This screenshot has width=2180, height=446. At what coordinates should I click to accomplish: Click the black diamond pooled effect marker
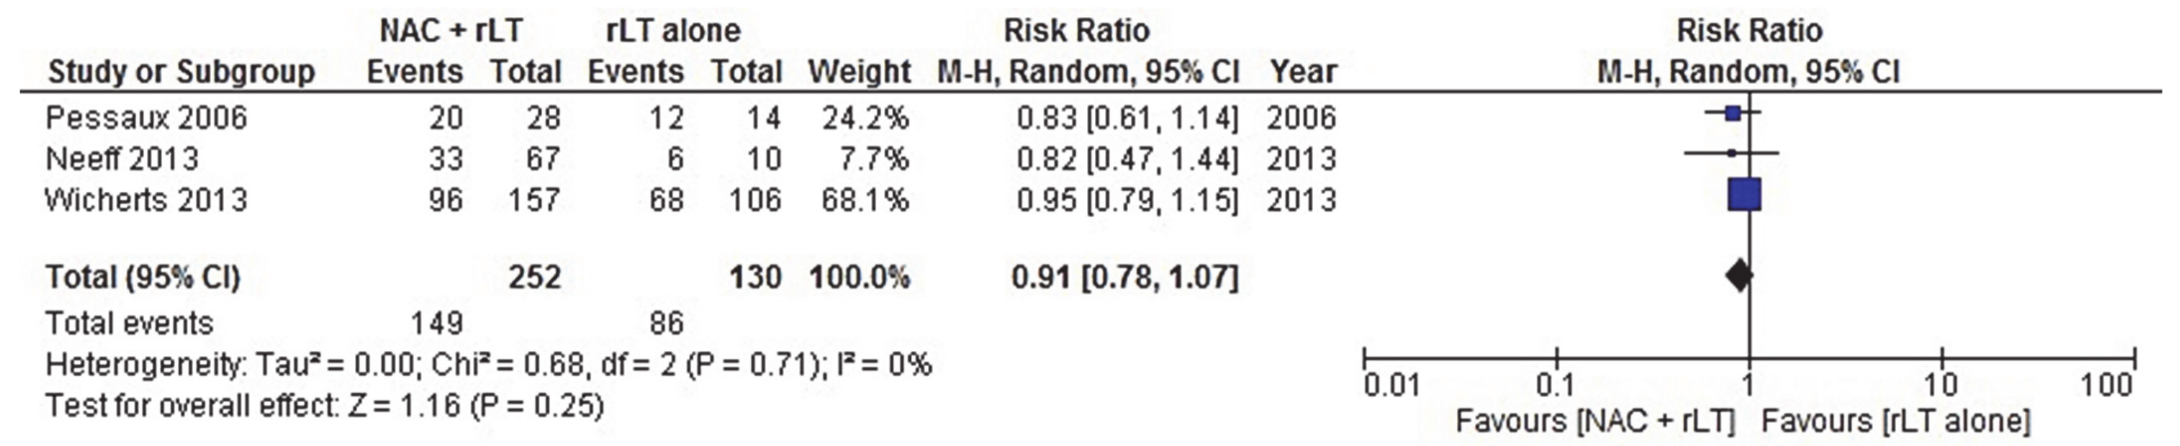click(1739, 275)
